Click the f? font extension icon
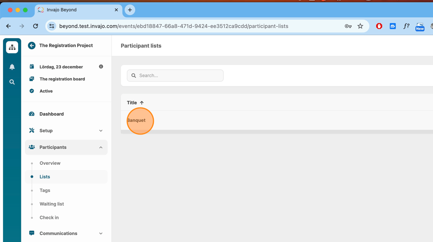 coord(406,26)
